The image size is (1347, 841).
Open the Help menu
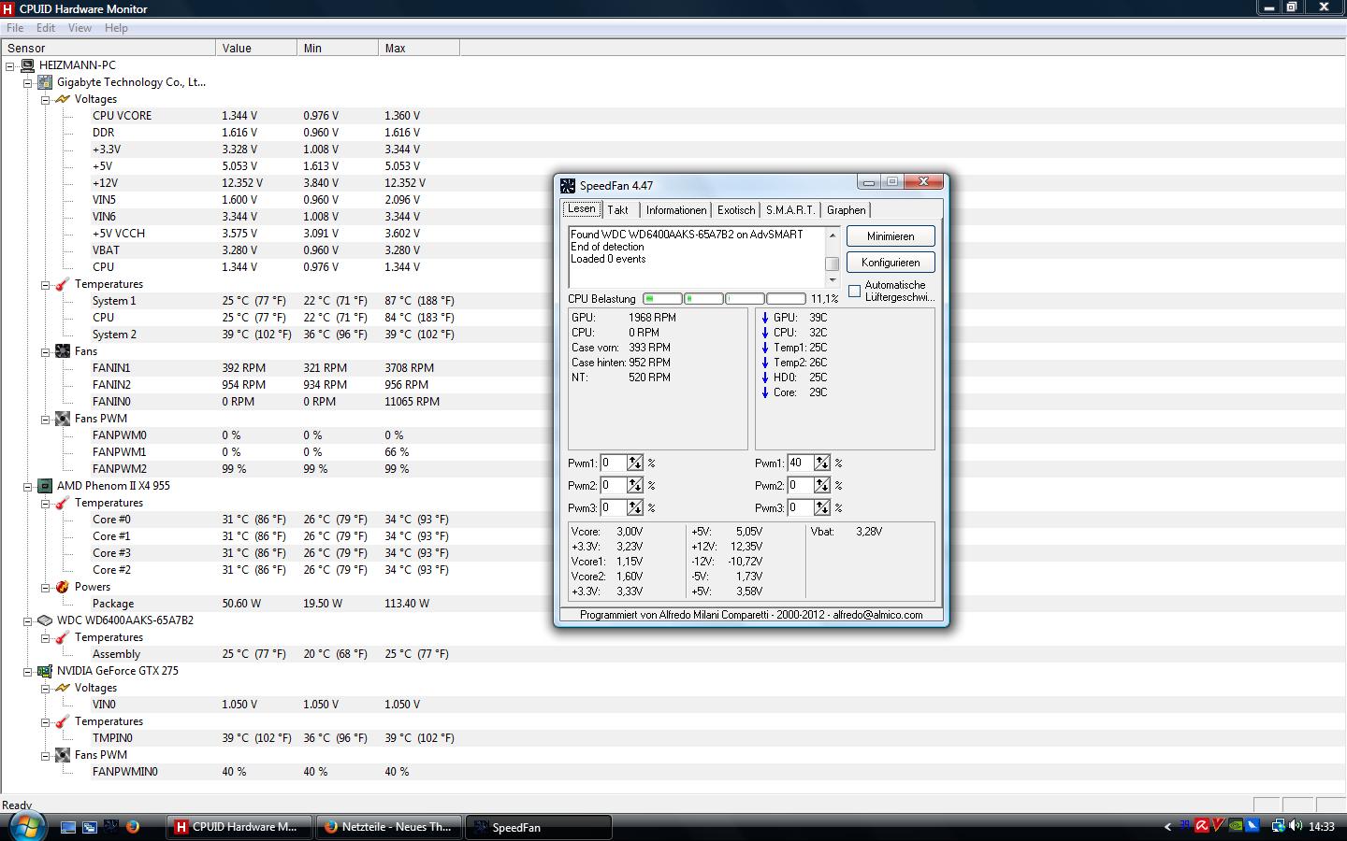[x=116, y=28]
